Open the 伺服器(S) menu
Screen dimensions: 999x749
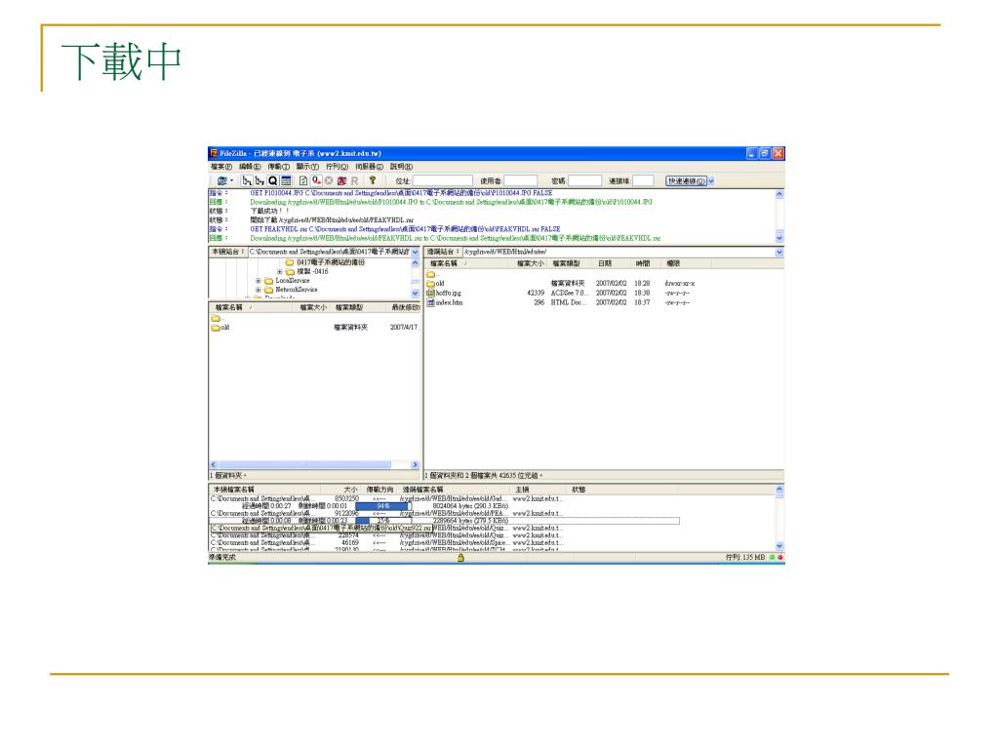pos(370,167)
